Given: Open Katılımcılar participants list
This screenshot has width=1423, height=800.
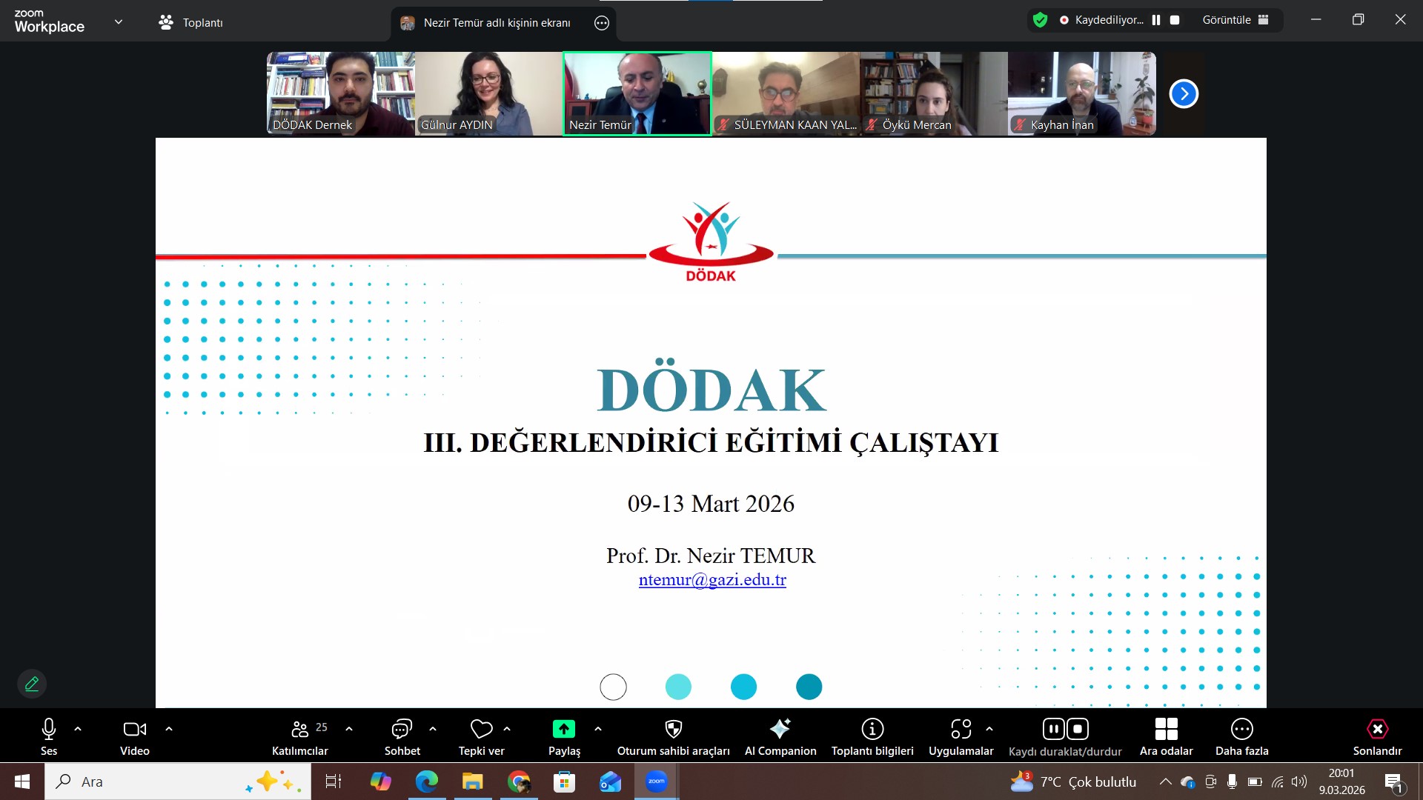Looking at the screenshot, I should [300, 730].
